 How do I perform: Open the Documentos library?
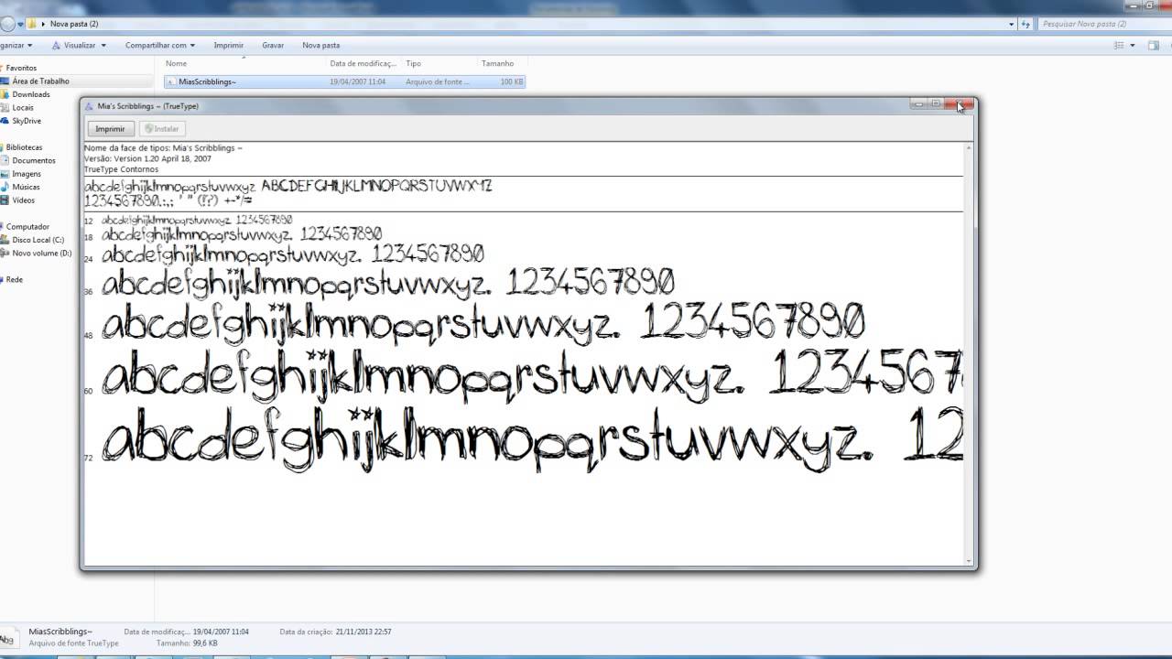33,161
